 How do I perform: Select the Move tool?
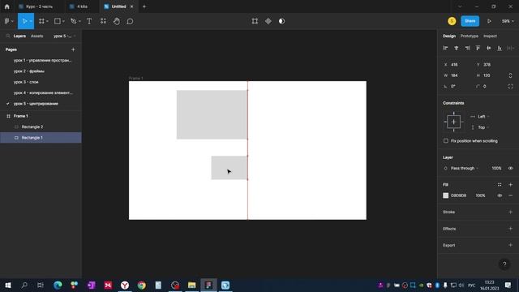(24, 21)
